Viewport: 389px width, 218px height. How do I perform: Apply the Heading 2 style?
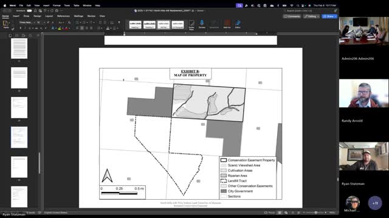(x=150, y=24)
